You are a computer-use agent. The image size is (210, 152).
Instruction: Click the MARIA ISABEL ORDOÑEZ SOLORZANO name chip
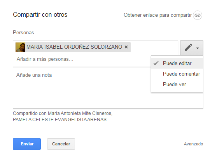point(73,47)
